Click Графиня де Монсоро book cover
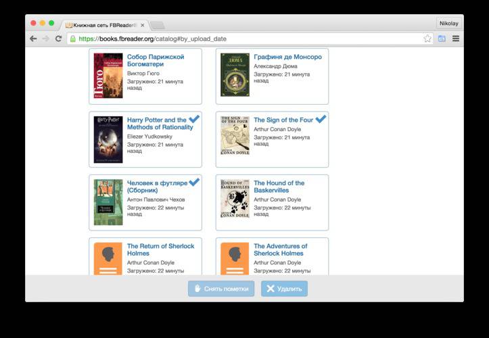 pos(235,75)
